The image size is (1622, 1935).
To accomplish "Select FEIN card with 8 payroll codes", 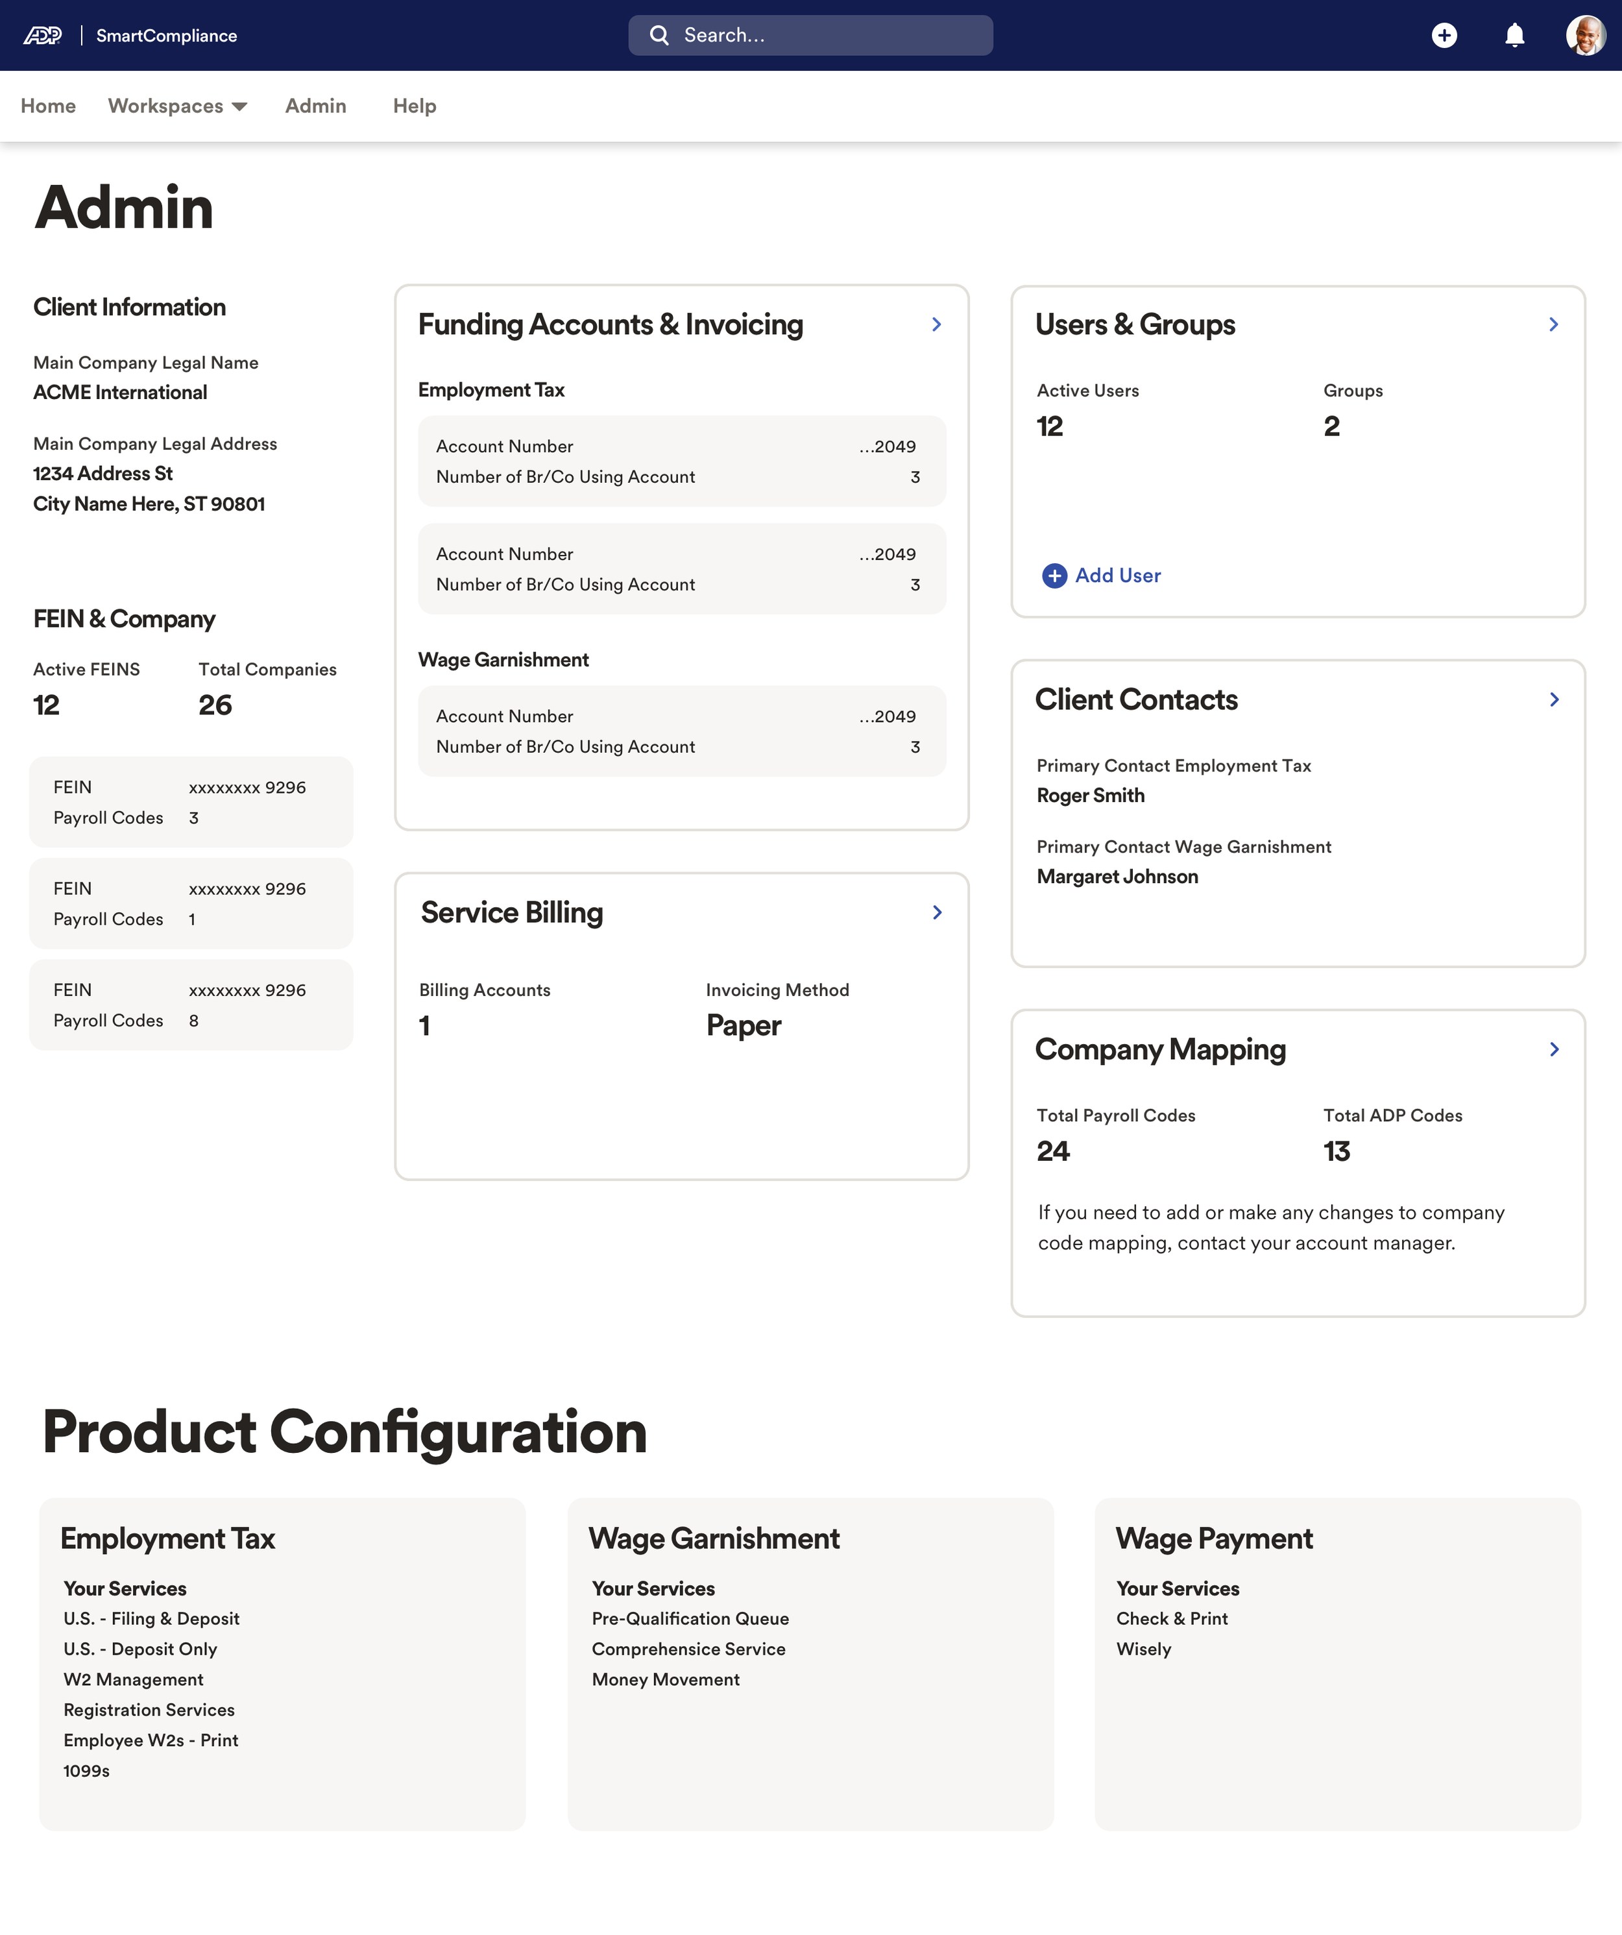I will pyautogui.click(x=191, y=1005).
